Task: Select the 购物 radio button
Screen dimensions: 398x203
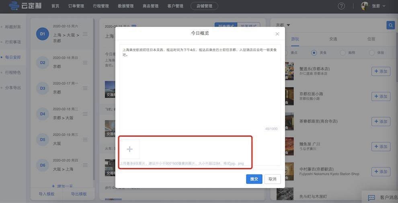Action: click(343, 53)
